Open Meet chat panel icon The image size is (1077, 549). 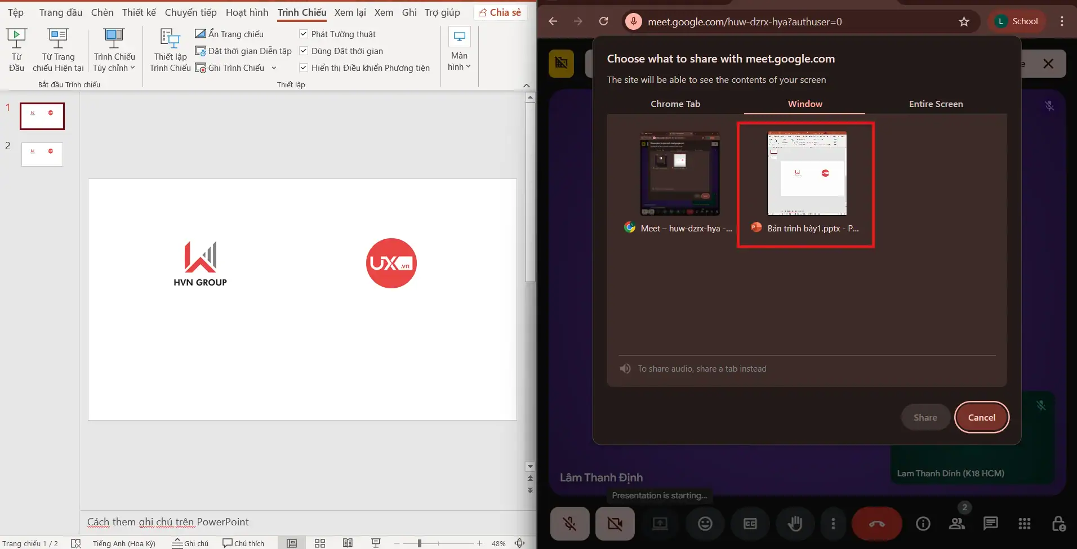[990, 524]
